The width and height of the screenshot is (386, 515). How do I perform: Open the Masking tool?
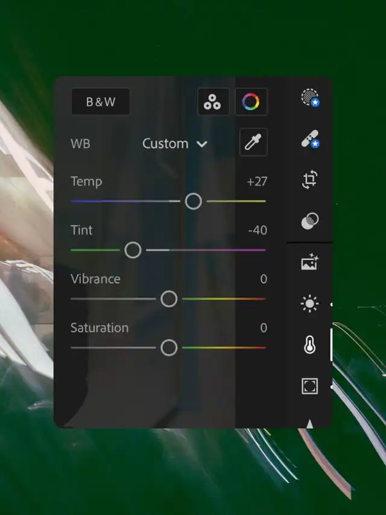310,98
